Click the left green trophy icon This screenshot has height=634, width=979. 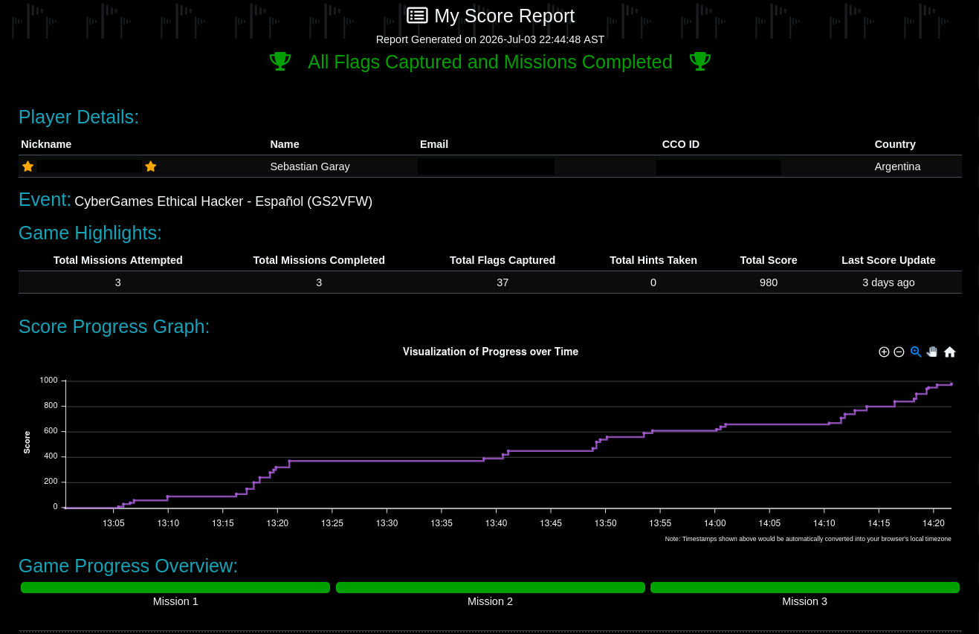[280, 62]
